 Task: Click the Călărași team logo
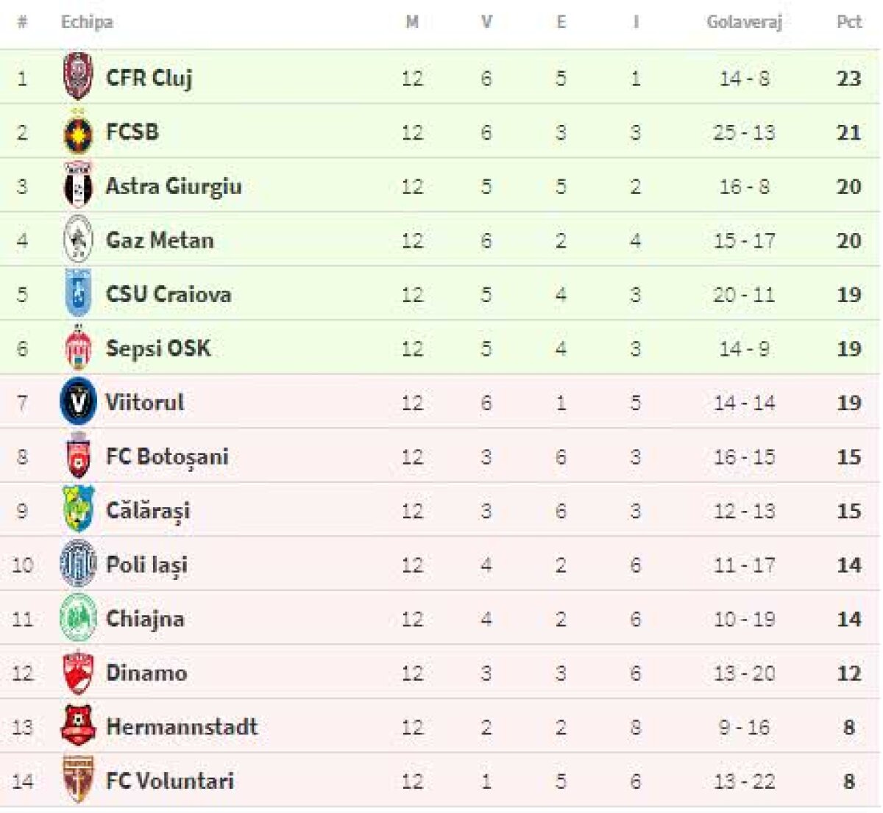78,510
